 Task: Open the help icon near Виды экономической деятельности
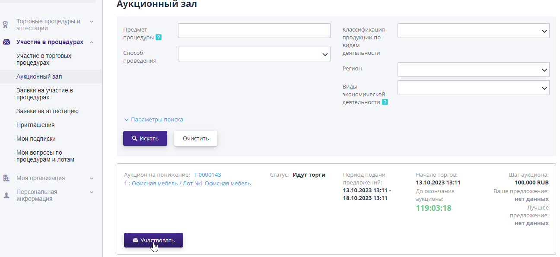point(385,102)
